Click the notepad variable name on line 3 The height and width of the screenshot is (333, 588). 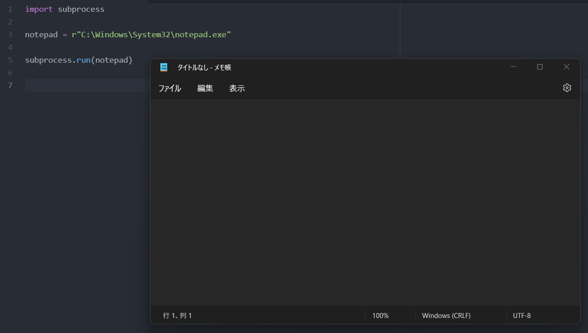coord(41,34)
